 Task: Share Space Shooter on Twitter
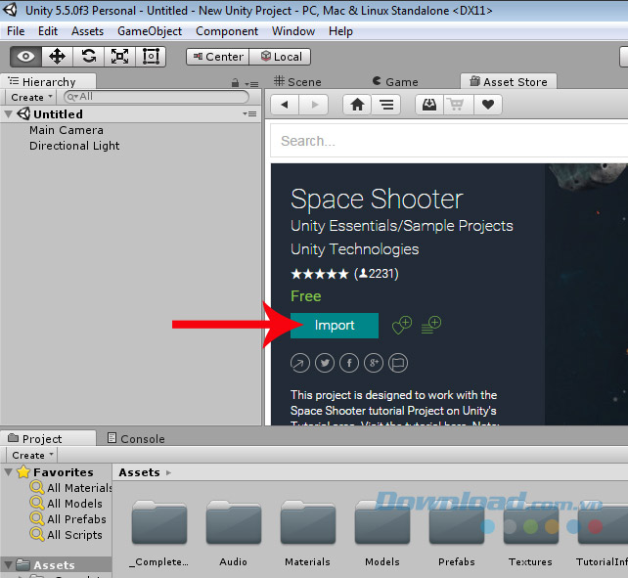click(325, 363)
